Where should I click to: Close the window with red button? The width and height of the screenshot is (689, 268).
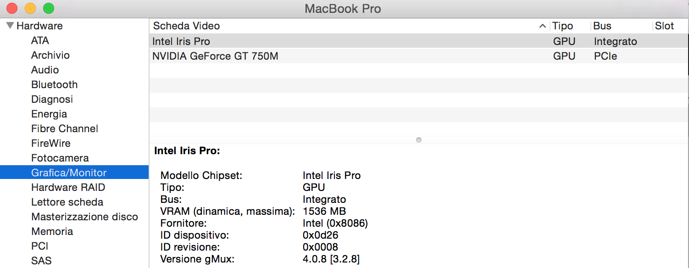click(12, 8)
